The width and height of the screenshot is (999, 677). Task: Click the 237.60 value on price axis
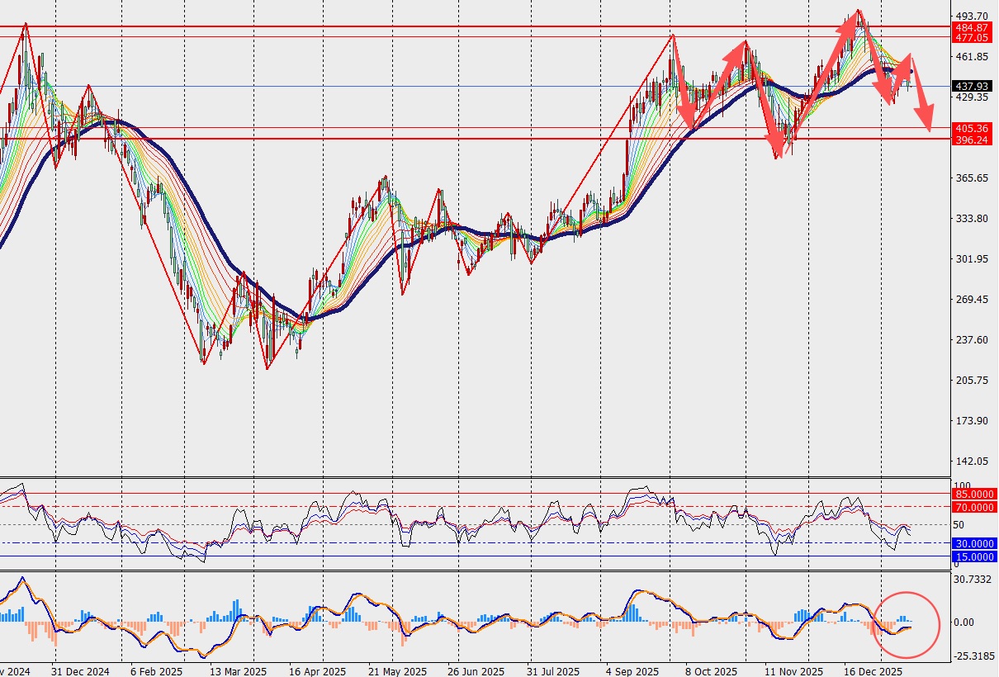click(971, 340)
